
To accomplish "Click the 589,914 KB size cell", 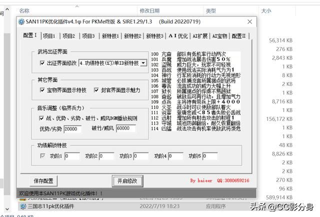I will coord(279,197).
